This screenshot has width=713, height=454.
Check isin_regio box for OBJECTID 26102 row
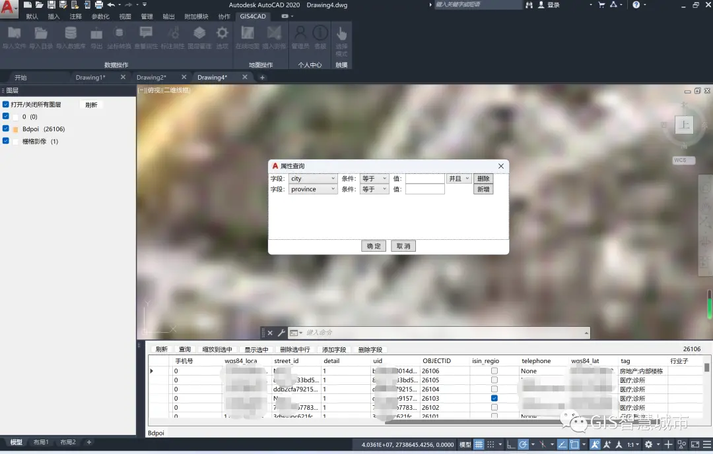point(494,407)
